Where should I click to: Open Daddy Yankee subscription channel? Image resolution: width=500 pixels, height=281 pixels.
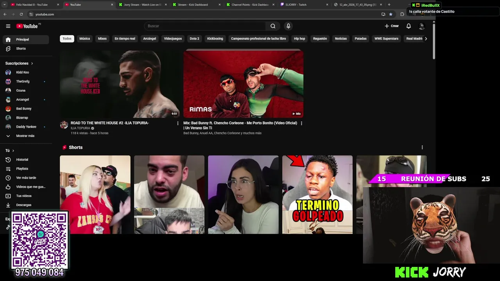(x=26, y=127)
